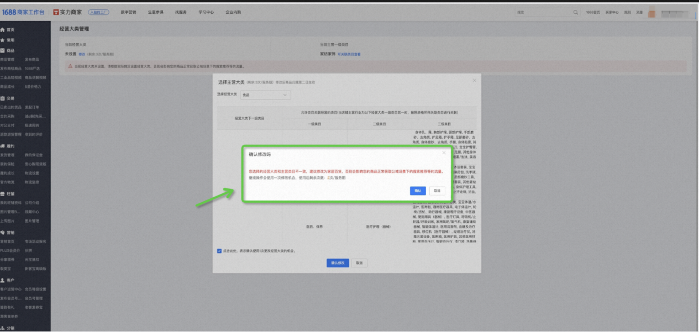Open the 选择经营大类 dropdown showing 食品
This screenshot has height=332, width=699.
coord(265,95)
